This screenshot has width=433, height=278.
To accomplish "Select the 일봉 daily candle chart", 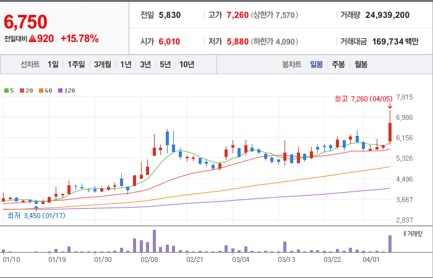I will pyautogui.click(x=316, y=64).
